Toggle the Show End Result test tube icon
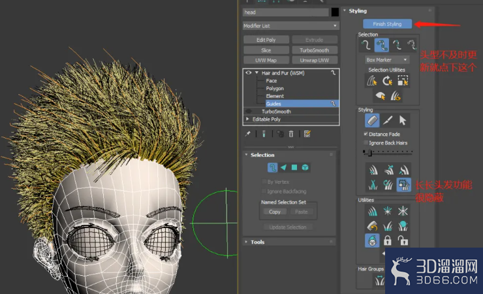 click(x=264, y=134)
